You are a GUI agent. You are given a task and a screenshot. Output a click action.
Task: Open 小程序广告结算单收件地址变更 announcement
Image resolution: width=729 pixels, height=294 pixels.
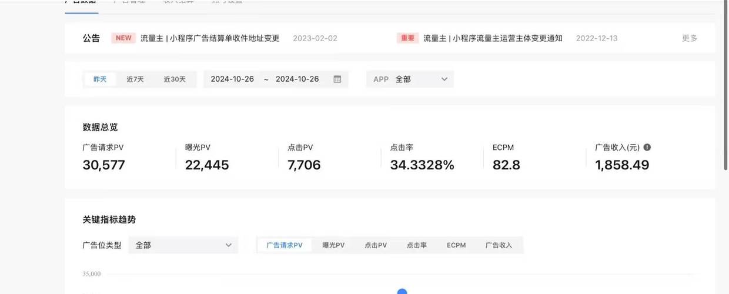[x=210, y=38]
